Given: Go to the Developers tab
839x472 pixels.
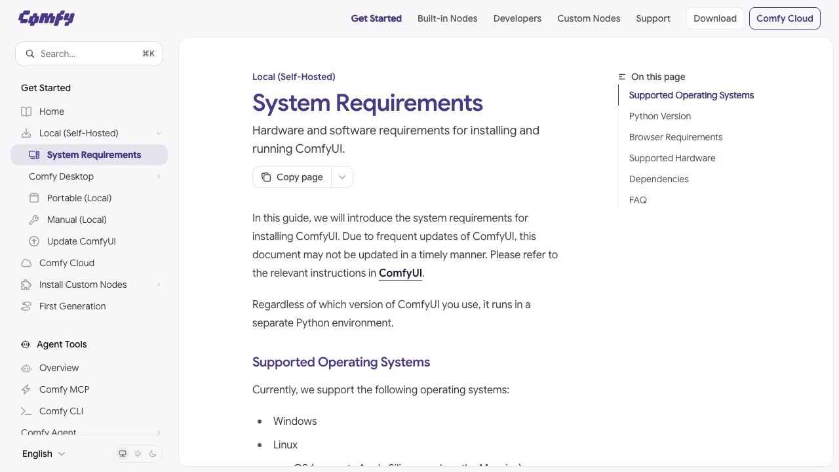Looking at the screenshot, I should click(x=518, y=18).
